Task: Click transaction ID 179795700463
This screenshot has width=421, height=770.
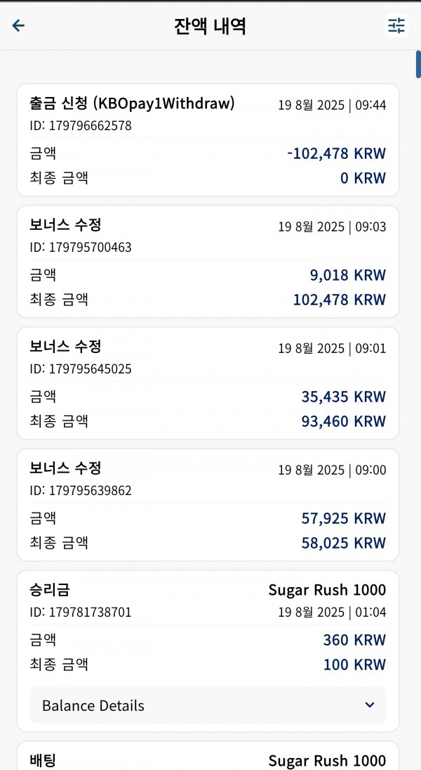Action: tap(81, 247)
